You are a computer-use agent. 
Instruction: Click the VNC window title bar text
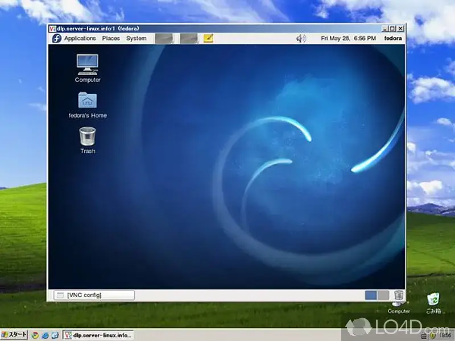[98, 29]
